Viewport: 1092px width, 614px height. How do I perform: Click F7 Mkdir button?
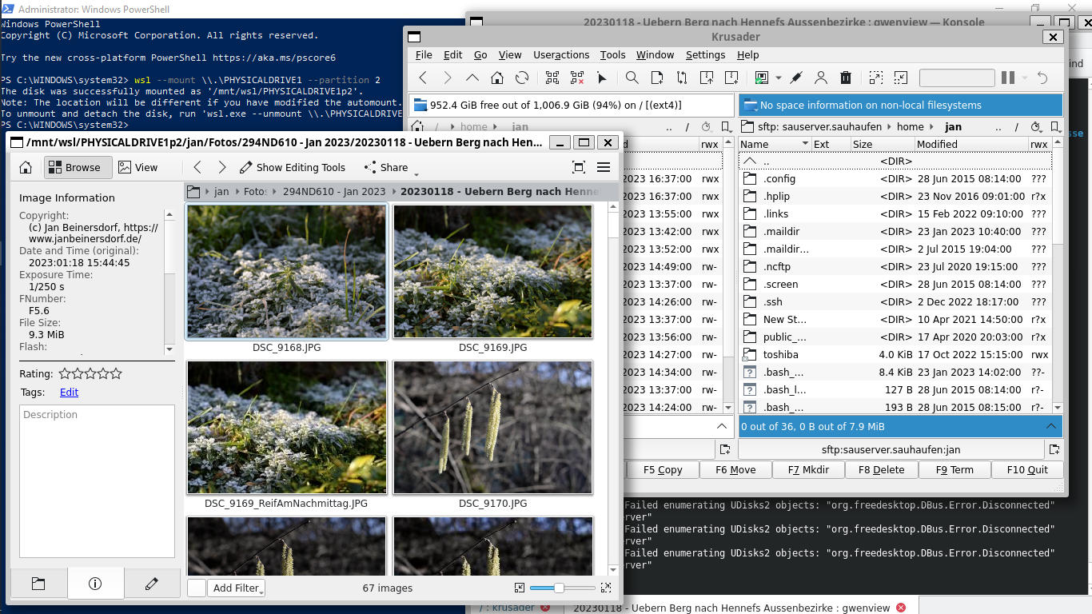click(x=808, y=469)
